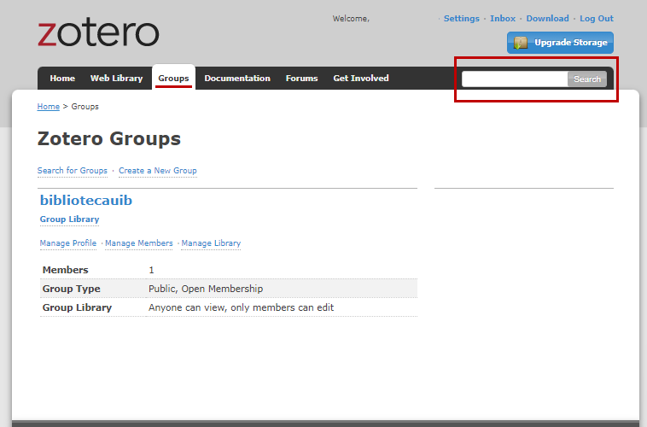Click Manage Profile
Screen dimensions: 647x427
(68, 243)
